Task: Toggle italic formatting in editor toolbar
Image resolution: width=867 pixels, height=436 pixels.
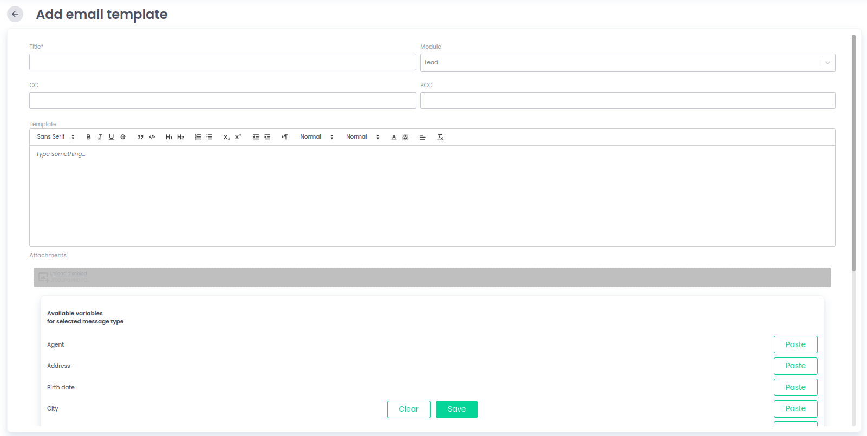Action: [100, 137]
